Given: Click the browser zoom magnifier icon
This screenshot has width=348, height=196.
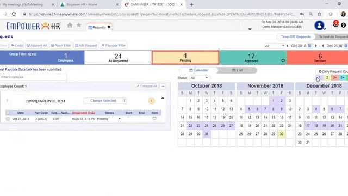Looking at the screenshot, I should pos(310,14).
